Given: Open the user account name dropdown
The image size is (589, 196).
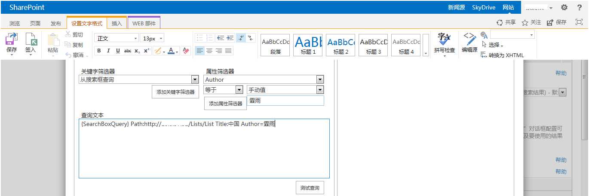Looking at the screenshot, I should 539,7.
